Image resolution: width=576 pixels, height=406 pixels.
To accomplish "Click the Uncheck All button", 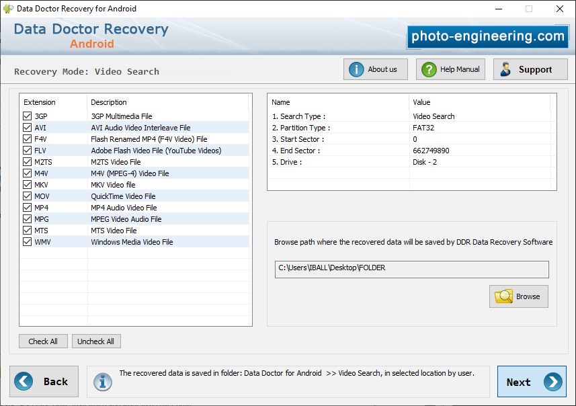I will [x=96, y=341].
